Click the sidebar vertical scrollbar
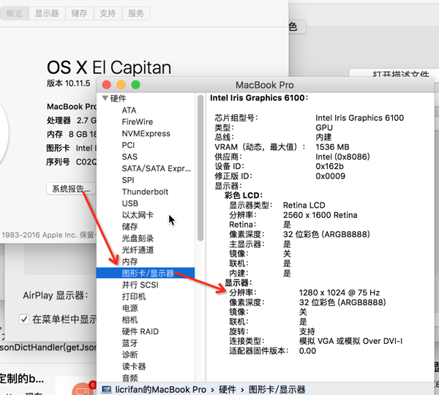Image resolution: width=439 pixels, height=395 pixels. click(x=200, y=168)
